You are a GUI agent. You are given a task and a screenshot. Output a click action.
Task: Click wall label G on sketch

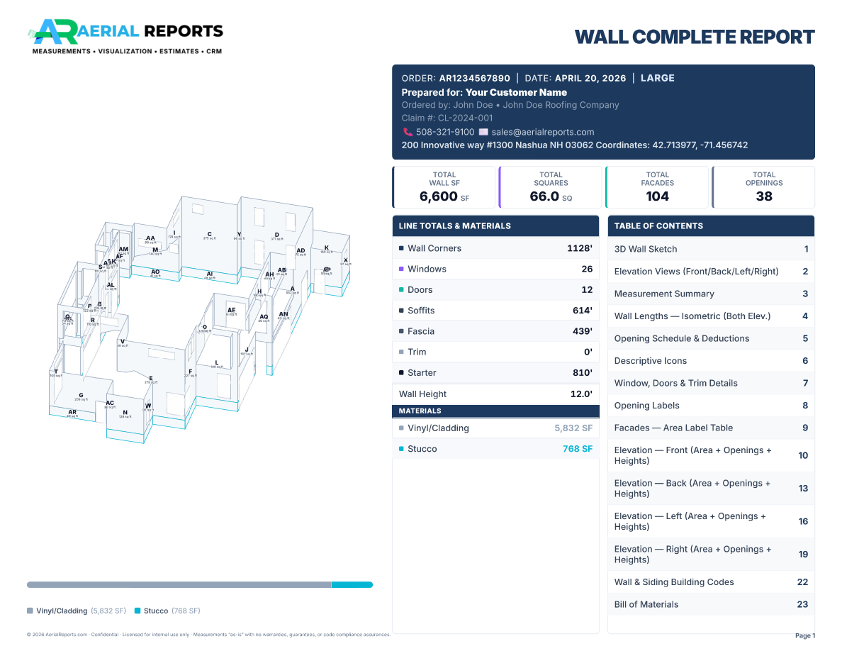tap(81, 395)
